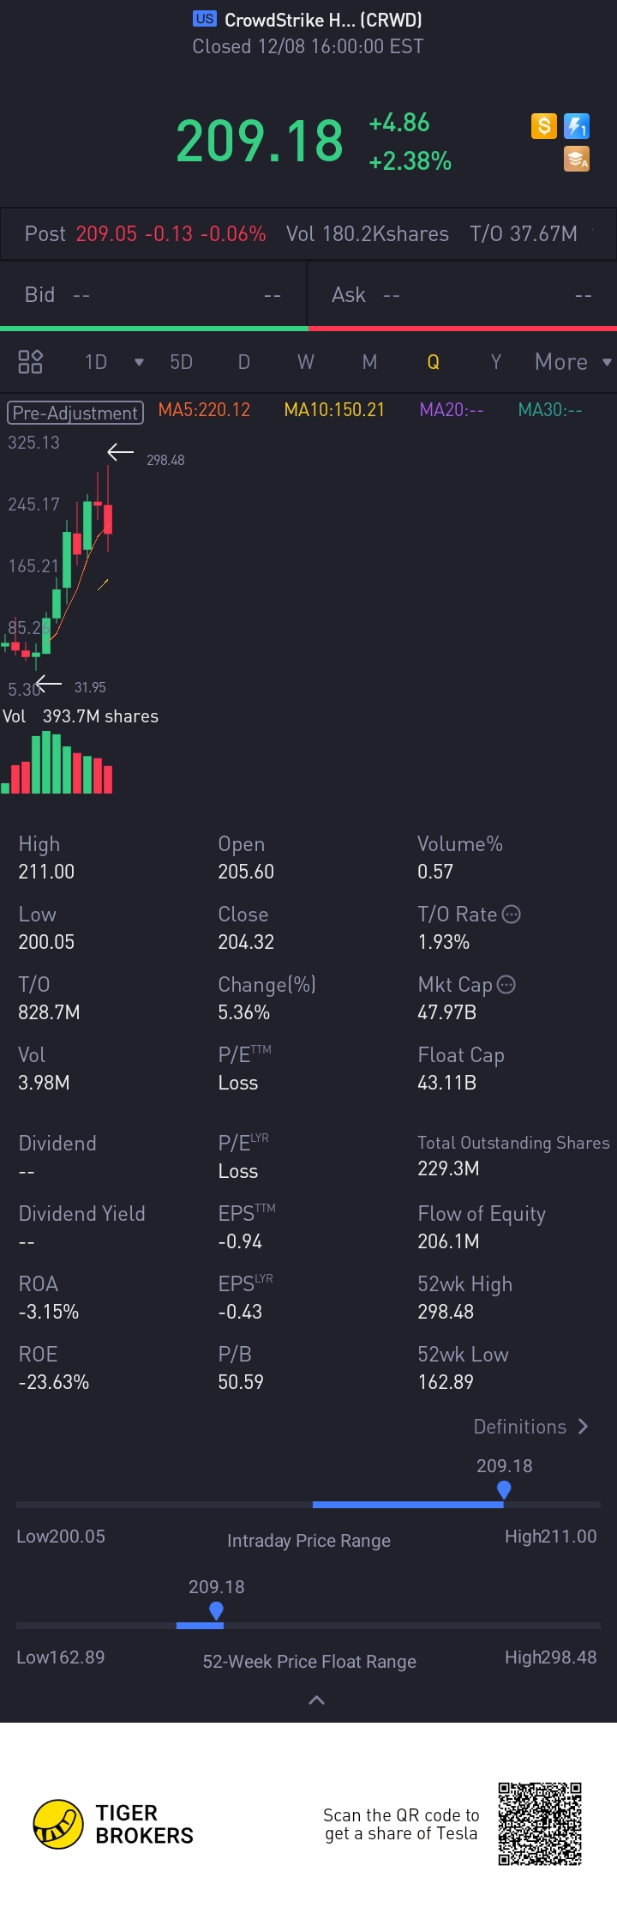The width and height of the screenshot is (617, 1926).
Task: Tap the Intraday Price Range marker
Action: coord(504,1490)
